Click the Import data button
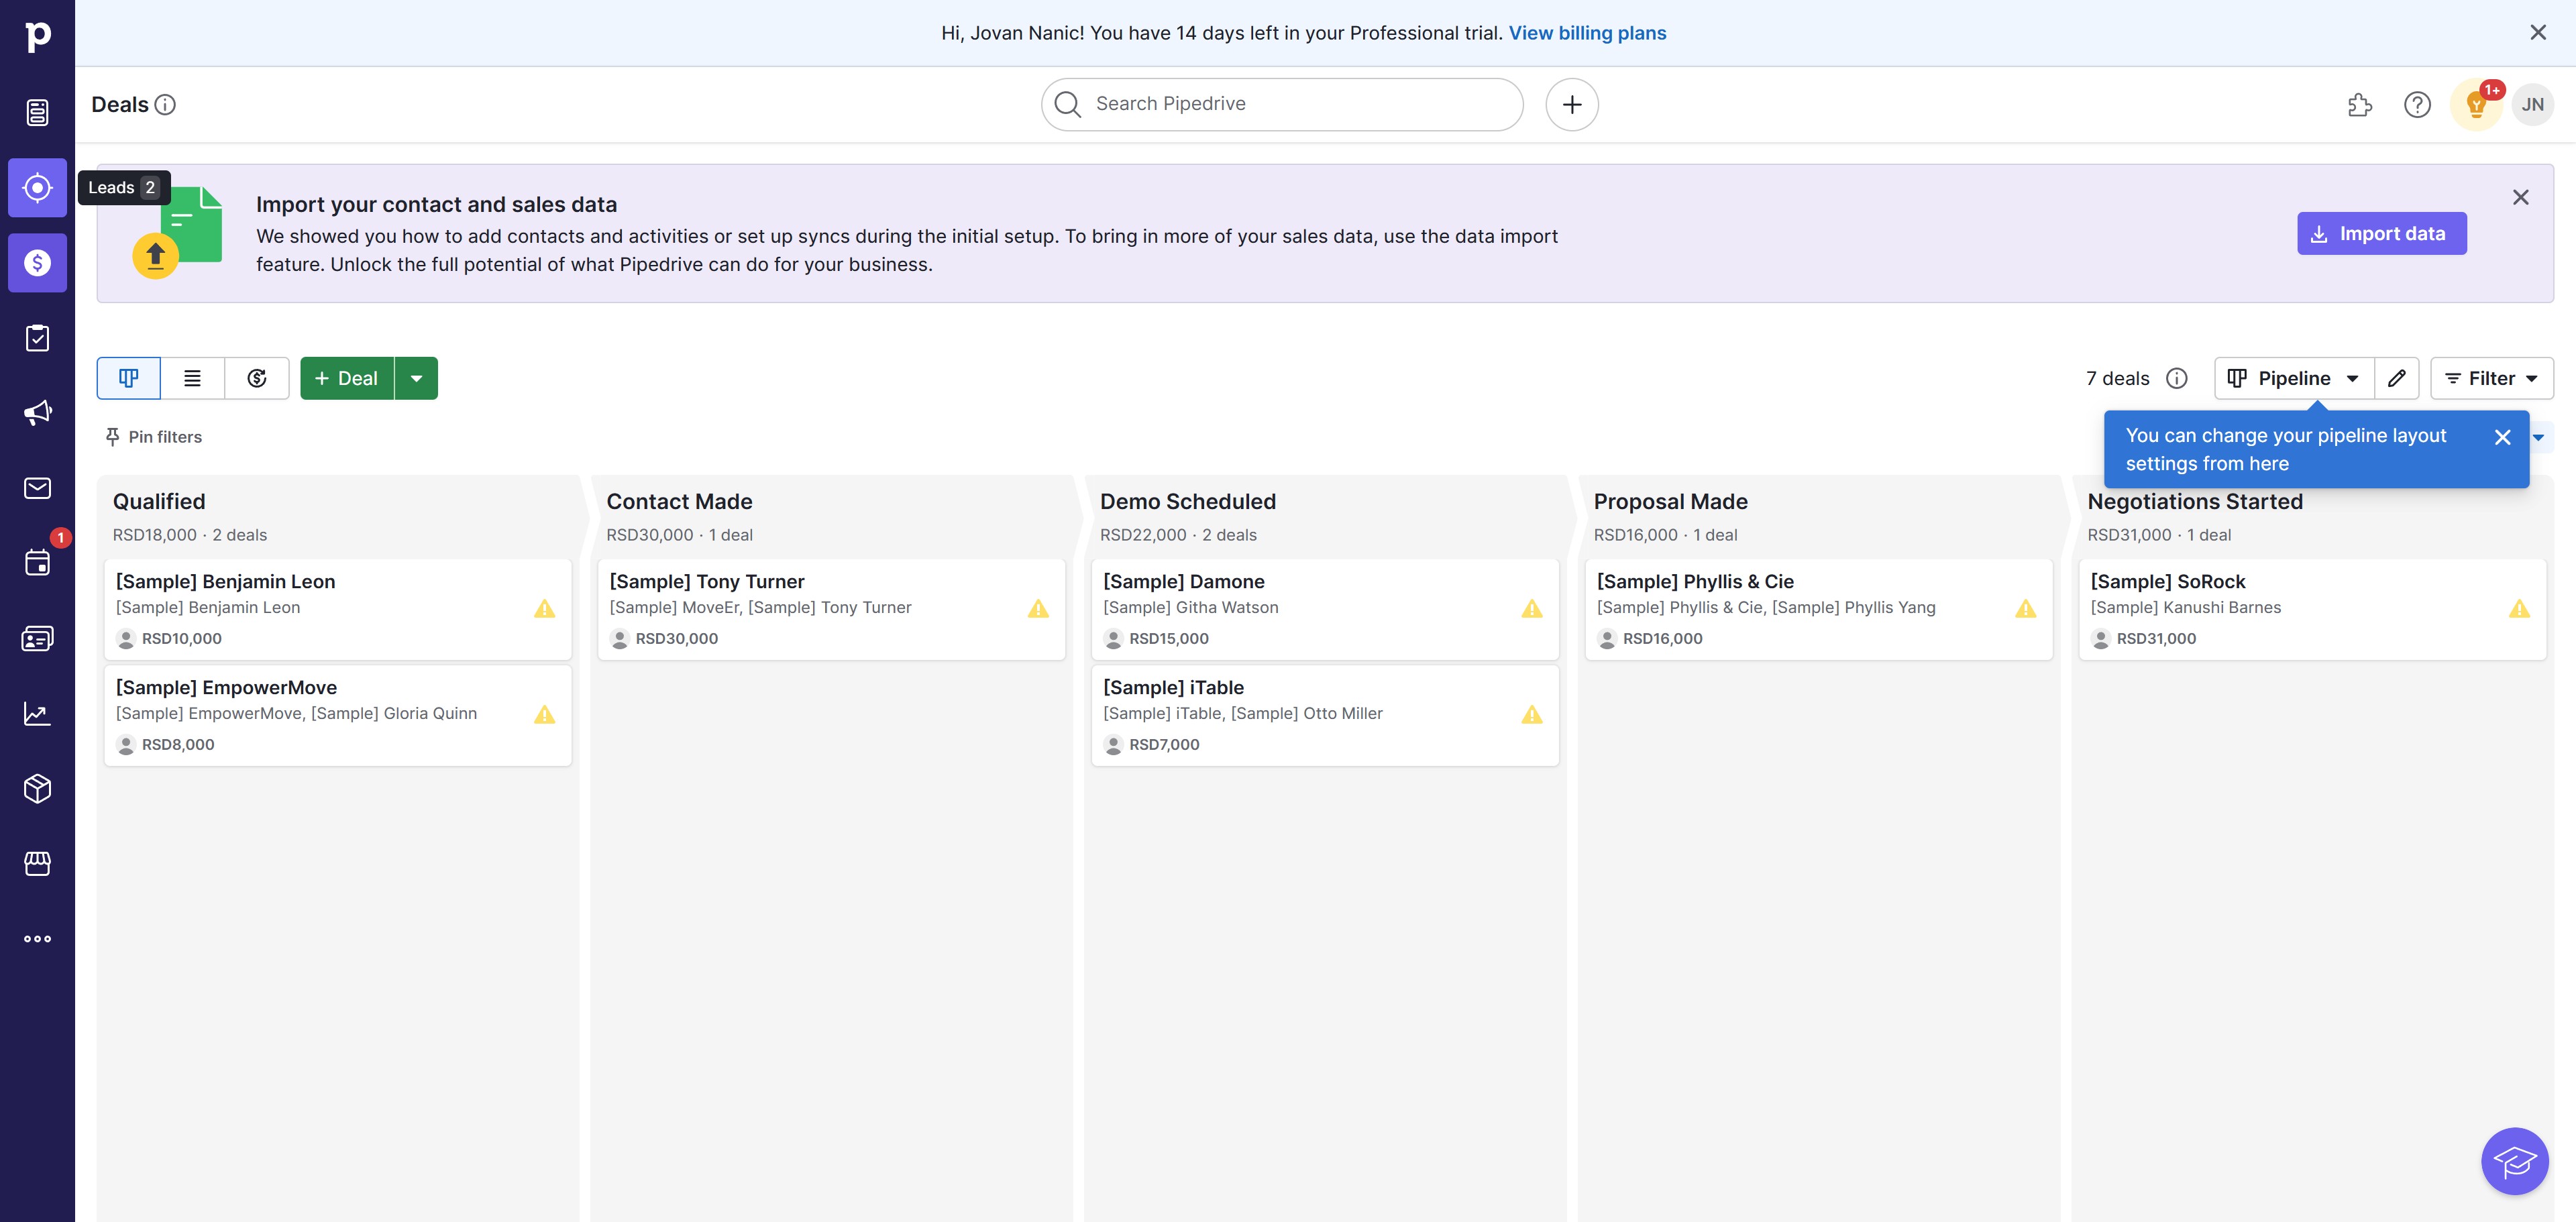The image size is (2576, 1222). (2380, 234)
